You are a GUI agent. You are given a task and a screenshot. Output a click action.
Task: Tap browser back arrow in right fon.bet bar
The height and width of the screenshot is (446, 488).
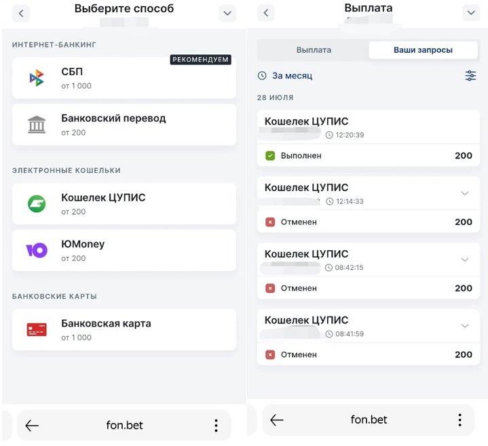click(x=277, y=420)
